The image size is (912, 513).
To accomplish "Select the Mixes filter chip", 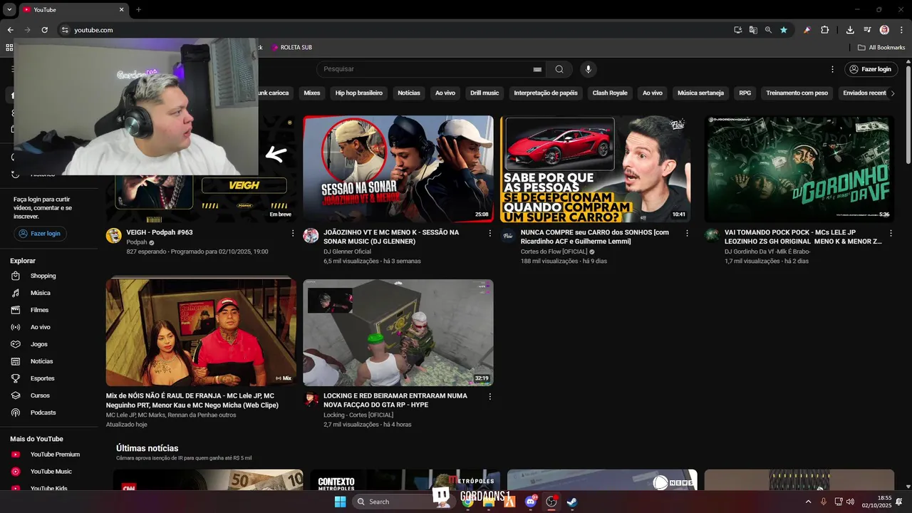I will point(312,93).
